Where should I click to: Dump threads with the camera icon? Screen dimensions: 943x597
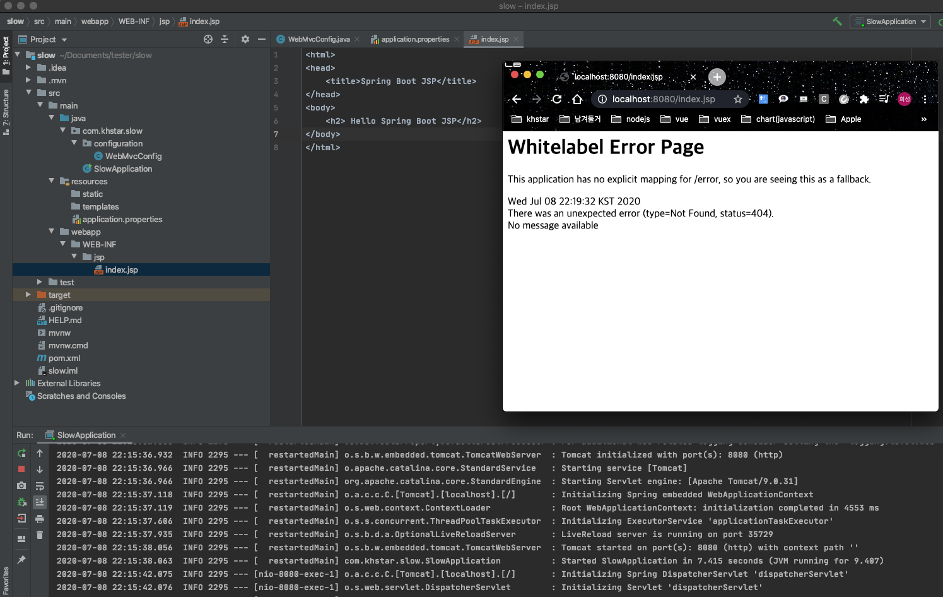click(21, 485)
